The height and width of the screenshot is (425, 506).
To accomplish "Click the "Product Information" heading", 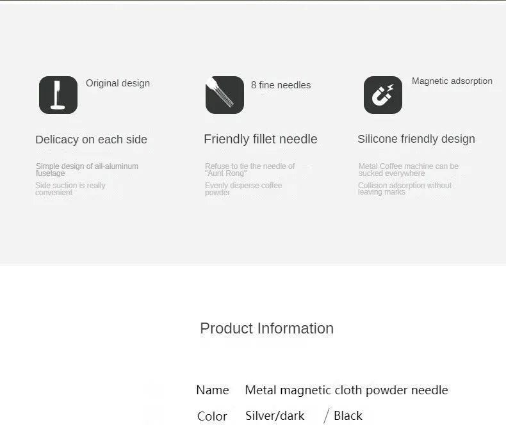I will [x=266, y=328].
